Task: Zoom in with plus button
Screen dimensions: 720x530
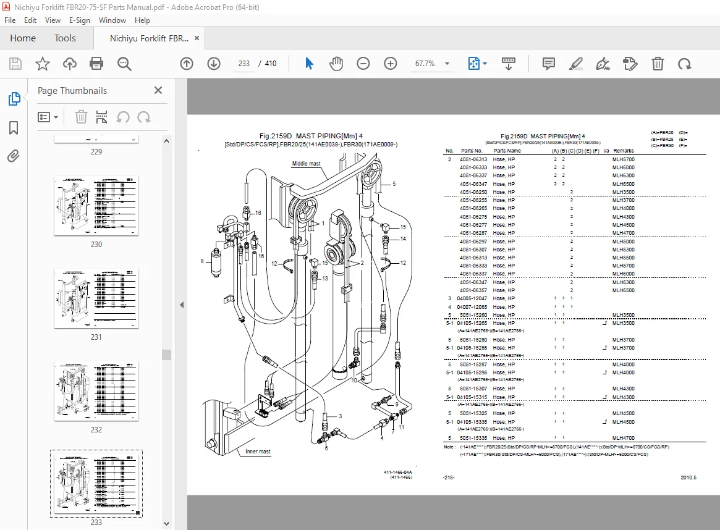Action: tap(391, 64)
